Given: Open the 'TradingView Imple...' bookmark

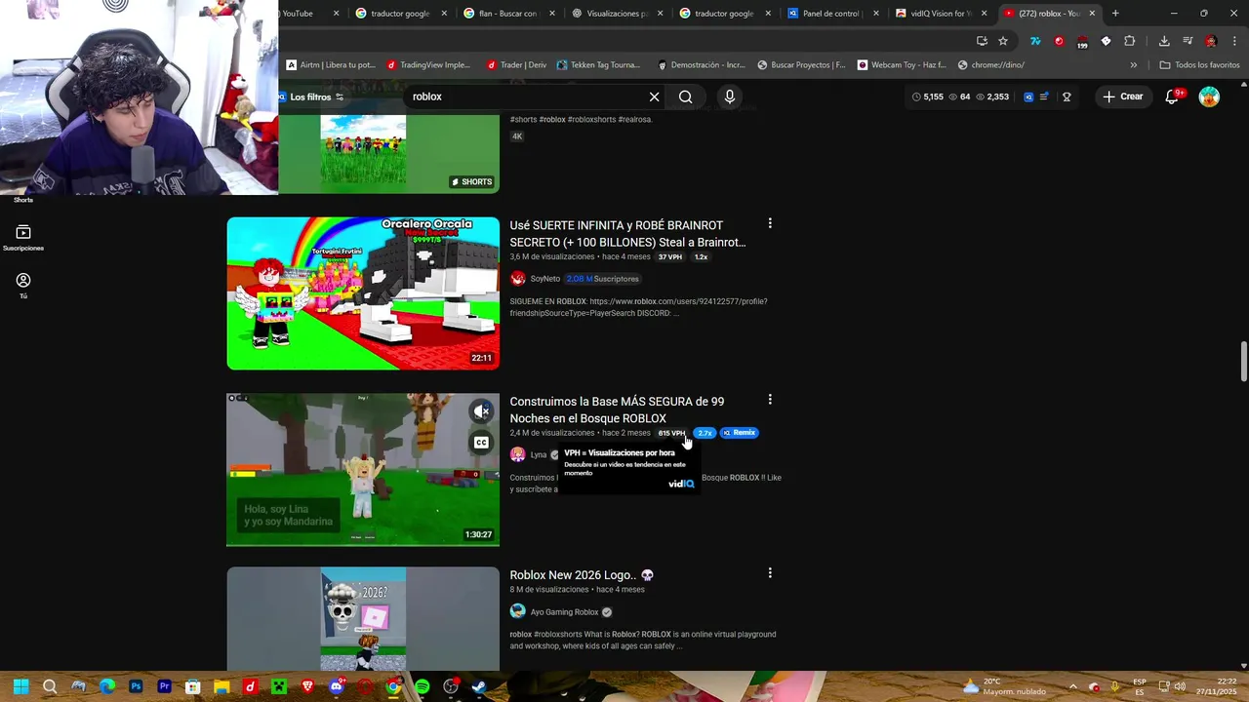Looking at the screenshot, I should coord(428,65).
